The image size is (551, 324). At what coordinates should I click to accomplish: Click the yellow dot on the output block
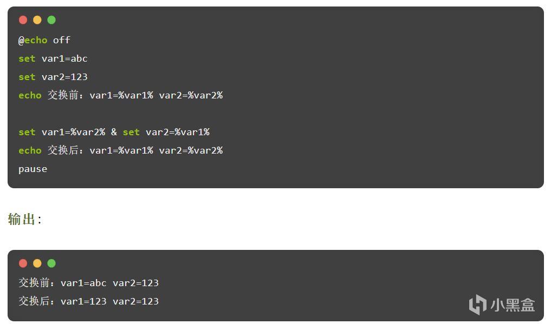[37, 263]
